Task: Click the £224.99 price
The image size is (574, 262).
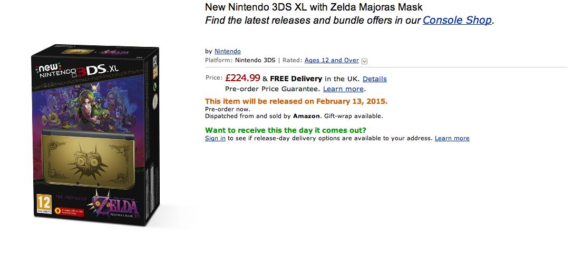Action: pyautogui.click(x=242, y=79)
